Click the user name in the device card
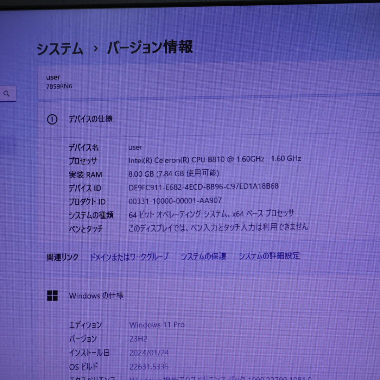 click(53, 77)
